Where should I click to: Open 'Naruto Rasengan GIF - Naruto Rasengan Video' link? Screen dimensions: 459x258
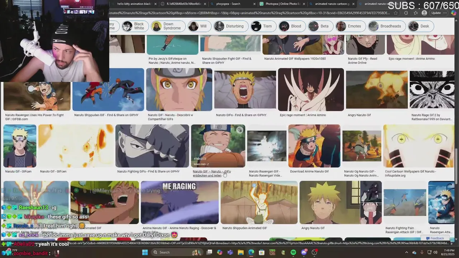pos(265,173)
